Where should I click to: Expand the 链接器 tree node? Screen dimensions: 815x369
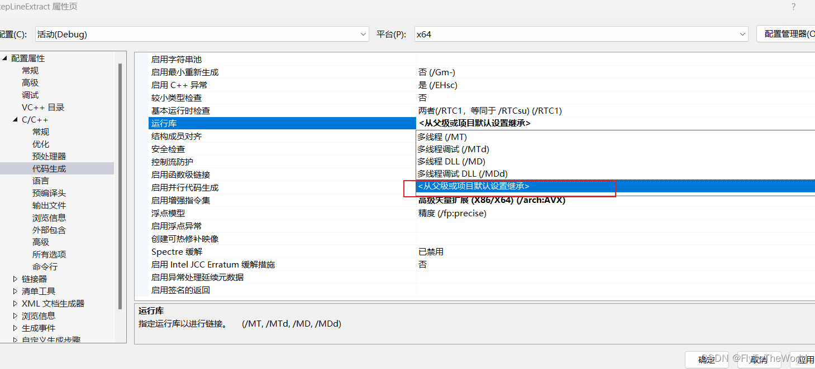coord(15,278)
